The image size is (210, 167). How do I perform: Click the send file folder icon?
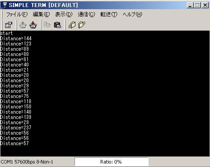click(x=72, y=25)
